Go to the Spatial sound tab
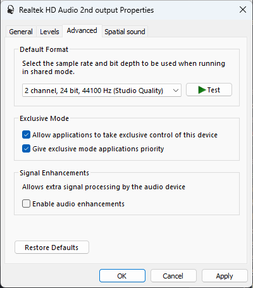The width and height of the screenshot is (253, 288). click(x=125, y=32)
